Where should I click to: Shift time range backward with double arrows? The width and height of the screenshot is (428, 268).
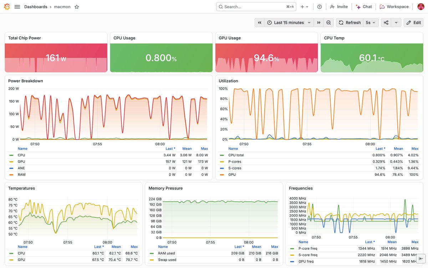point(260,22)
